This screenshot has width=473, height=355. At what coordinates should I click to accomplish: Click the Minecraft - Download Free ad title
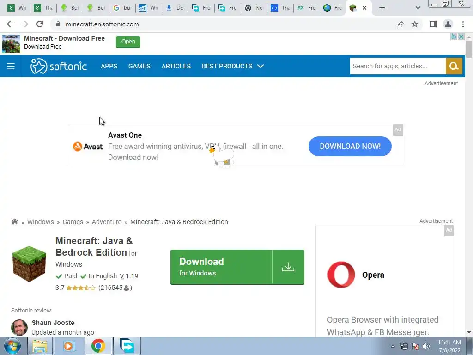pos(64,38)
